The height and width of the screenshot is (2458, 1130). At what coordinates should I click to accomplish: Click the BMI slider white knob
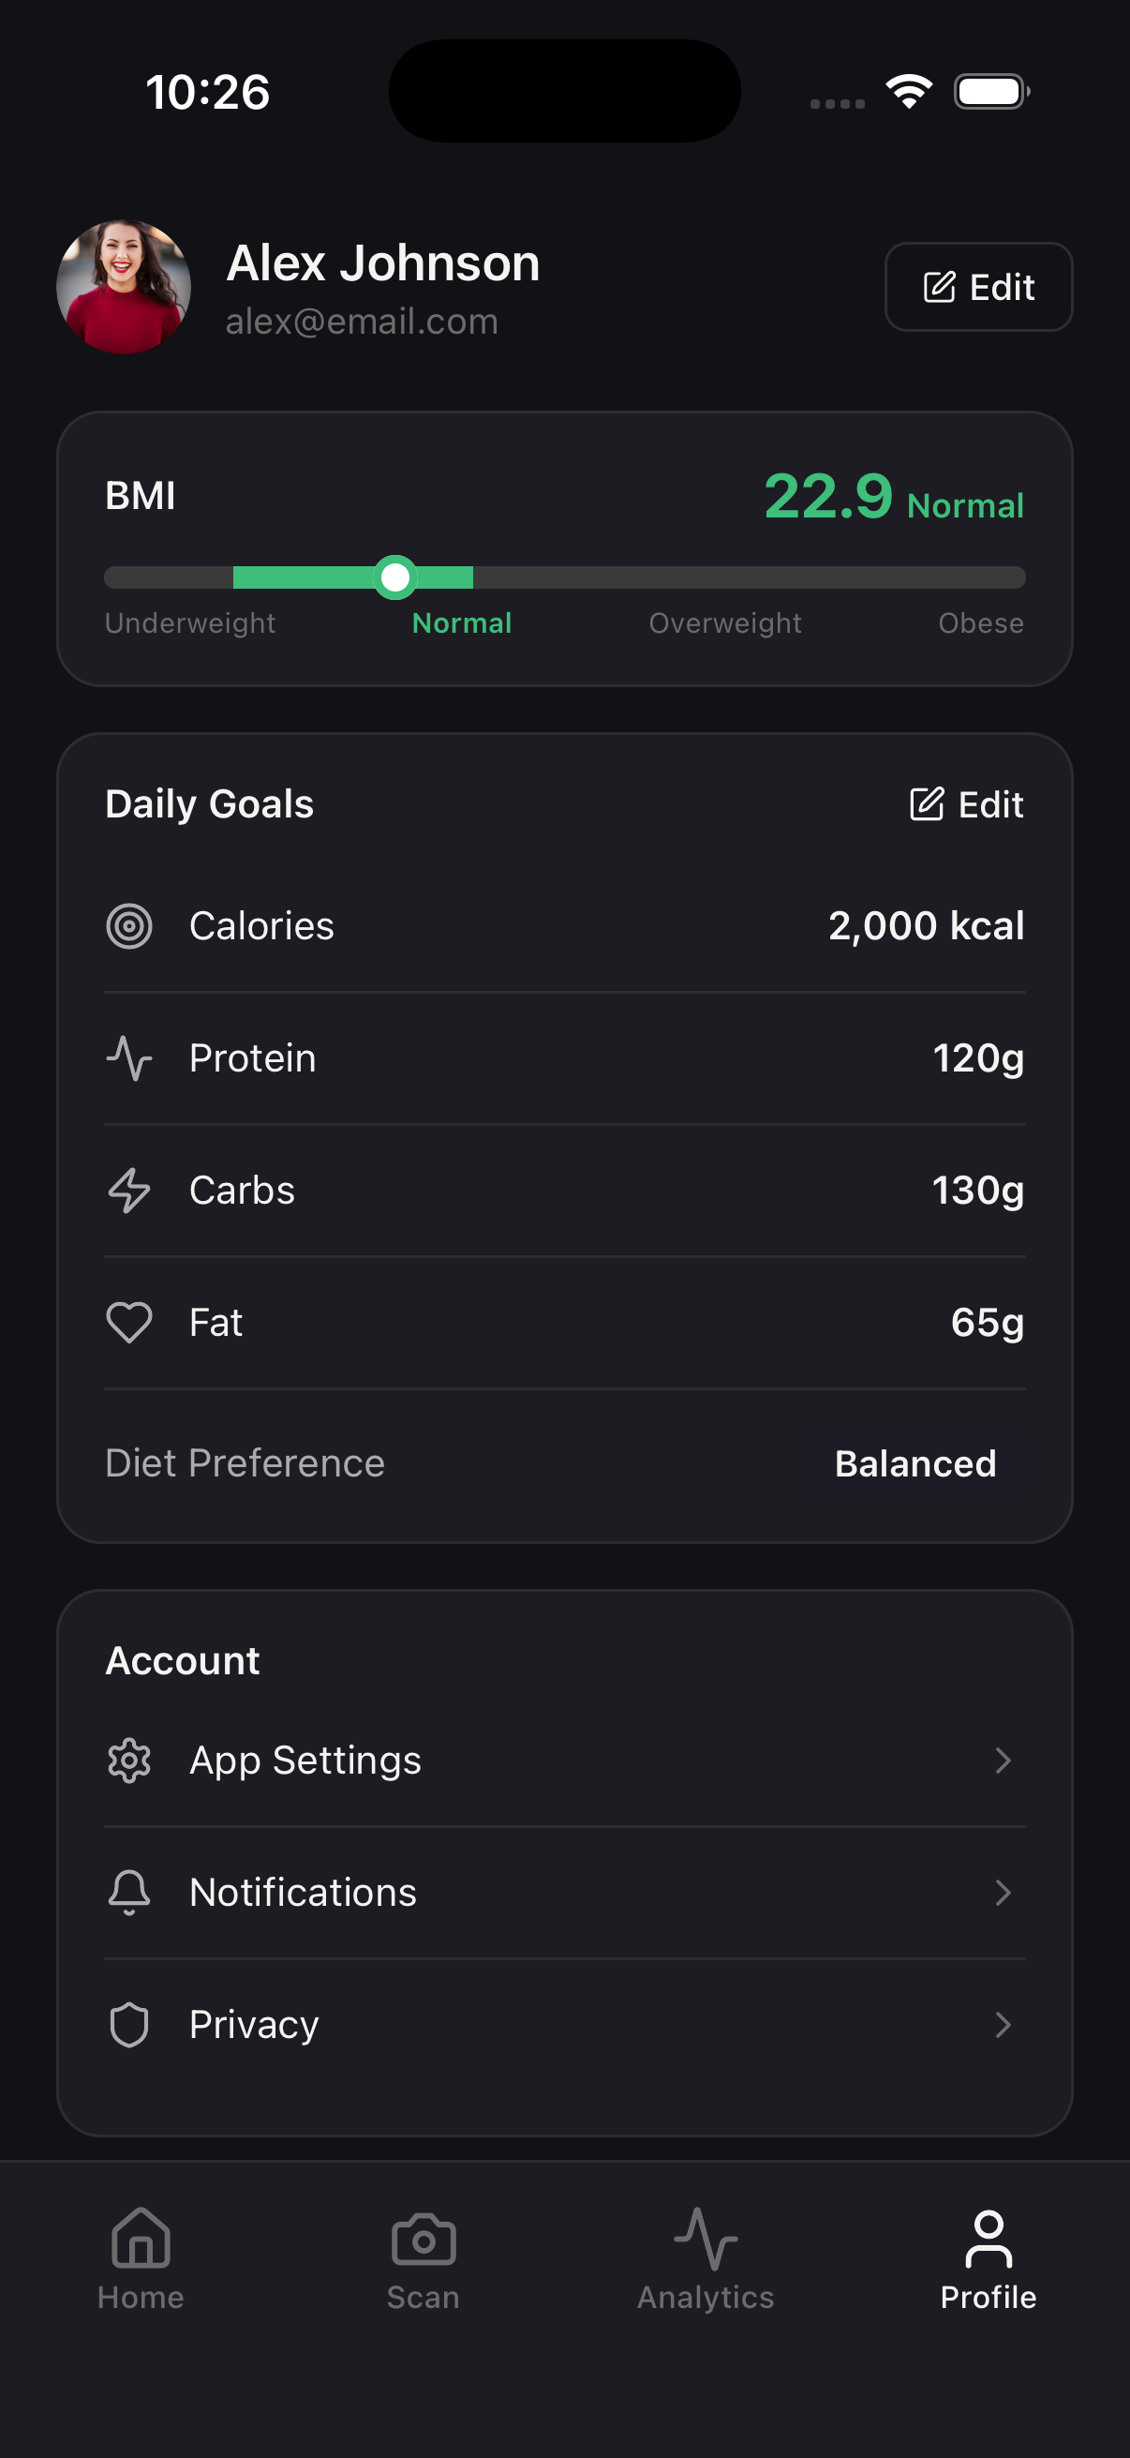[x=394, y=577]
